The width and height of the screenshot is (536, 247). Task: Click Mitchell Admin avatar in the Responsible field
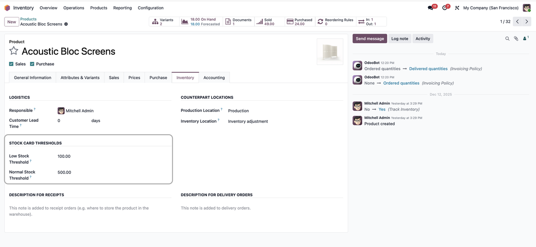tap(61, 111)
